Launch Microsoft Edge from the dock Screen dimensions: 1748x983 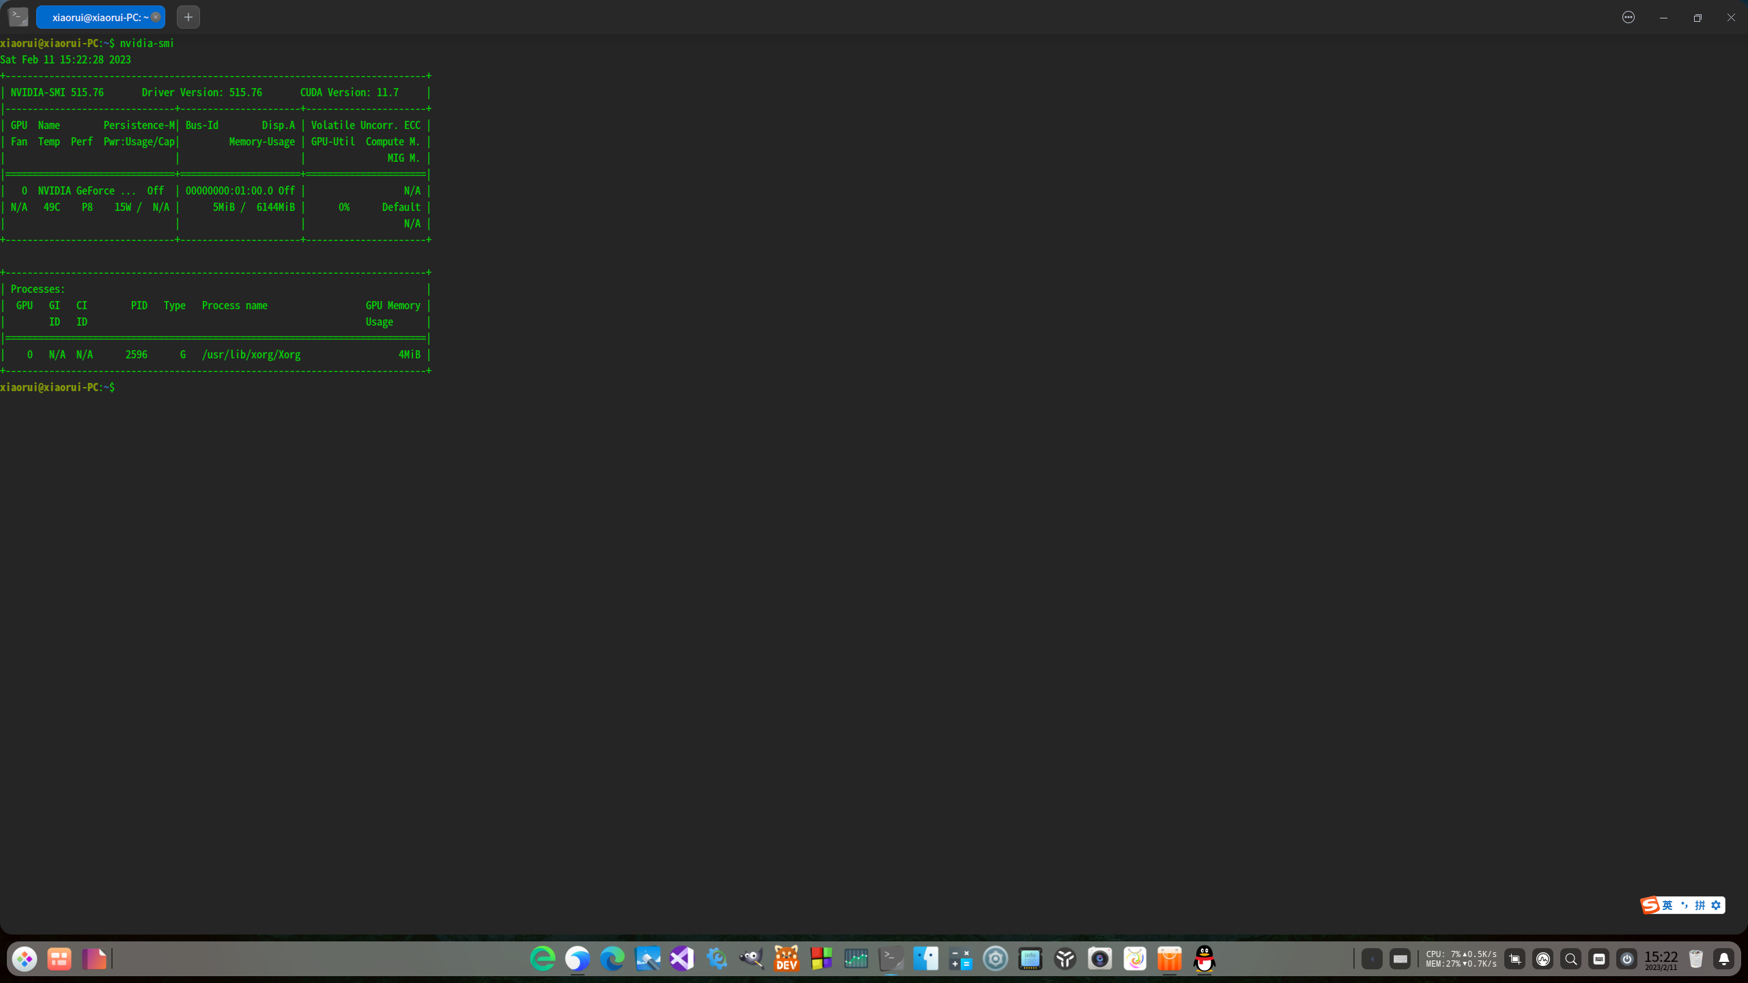pos(612,959)
